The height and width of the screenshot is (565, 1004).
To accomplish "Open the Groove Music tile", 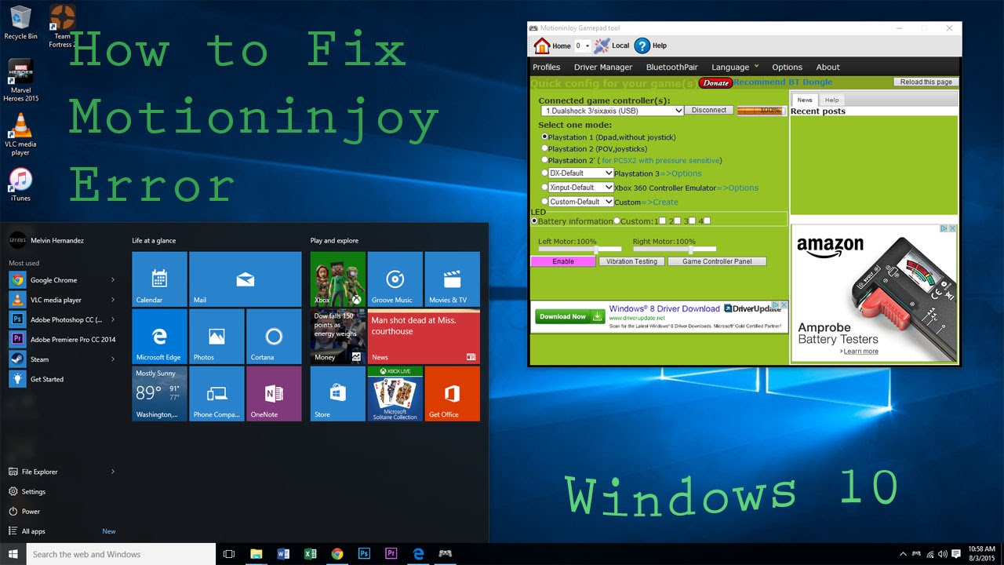I will 395,279.
